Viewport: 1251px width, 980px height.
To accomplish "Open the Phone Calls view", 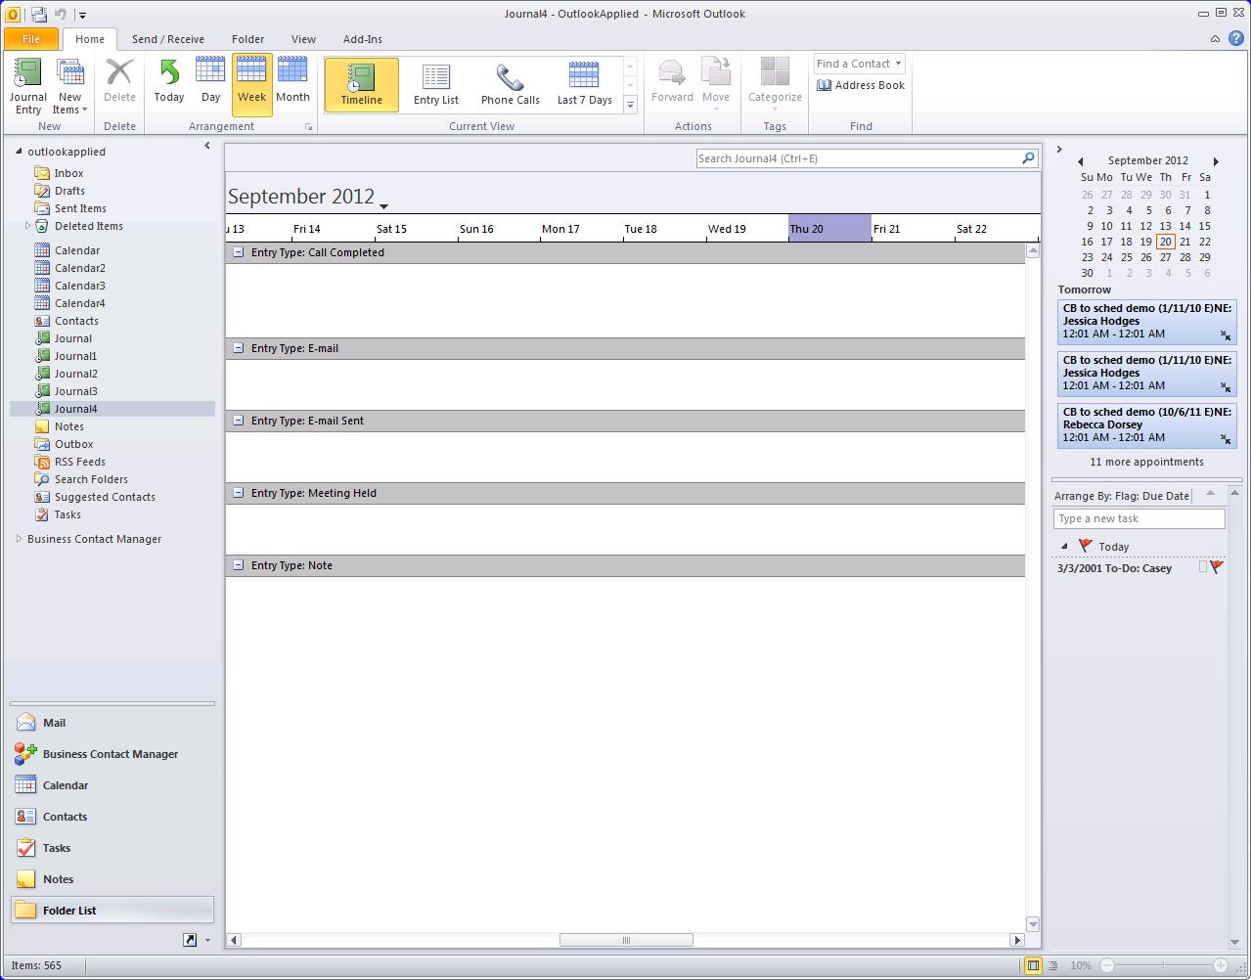I will coord(510,85).
